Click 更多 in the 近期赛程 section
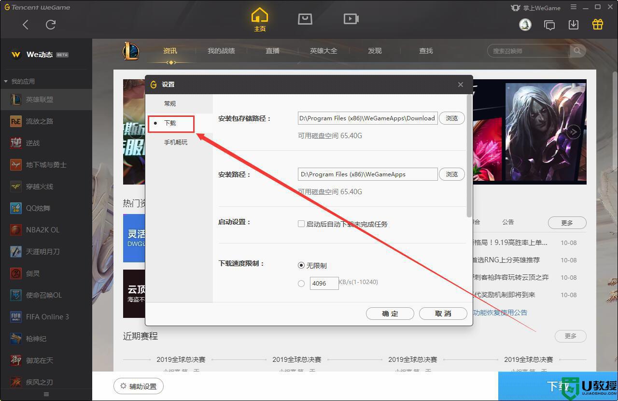618x401 pixels. (571, 336)
